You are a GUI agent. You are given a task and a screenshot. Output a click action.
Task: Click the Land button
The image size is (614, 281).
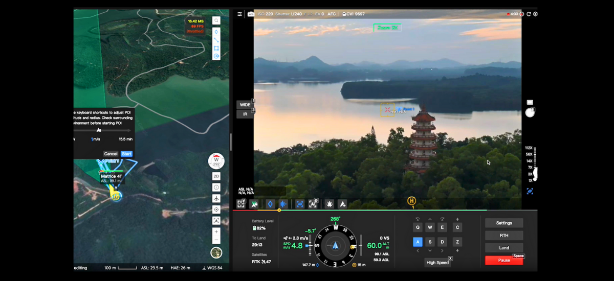pos(504,248)
